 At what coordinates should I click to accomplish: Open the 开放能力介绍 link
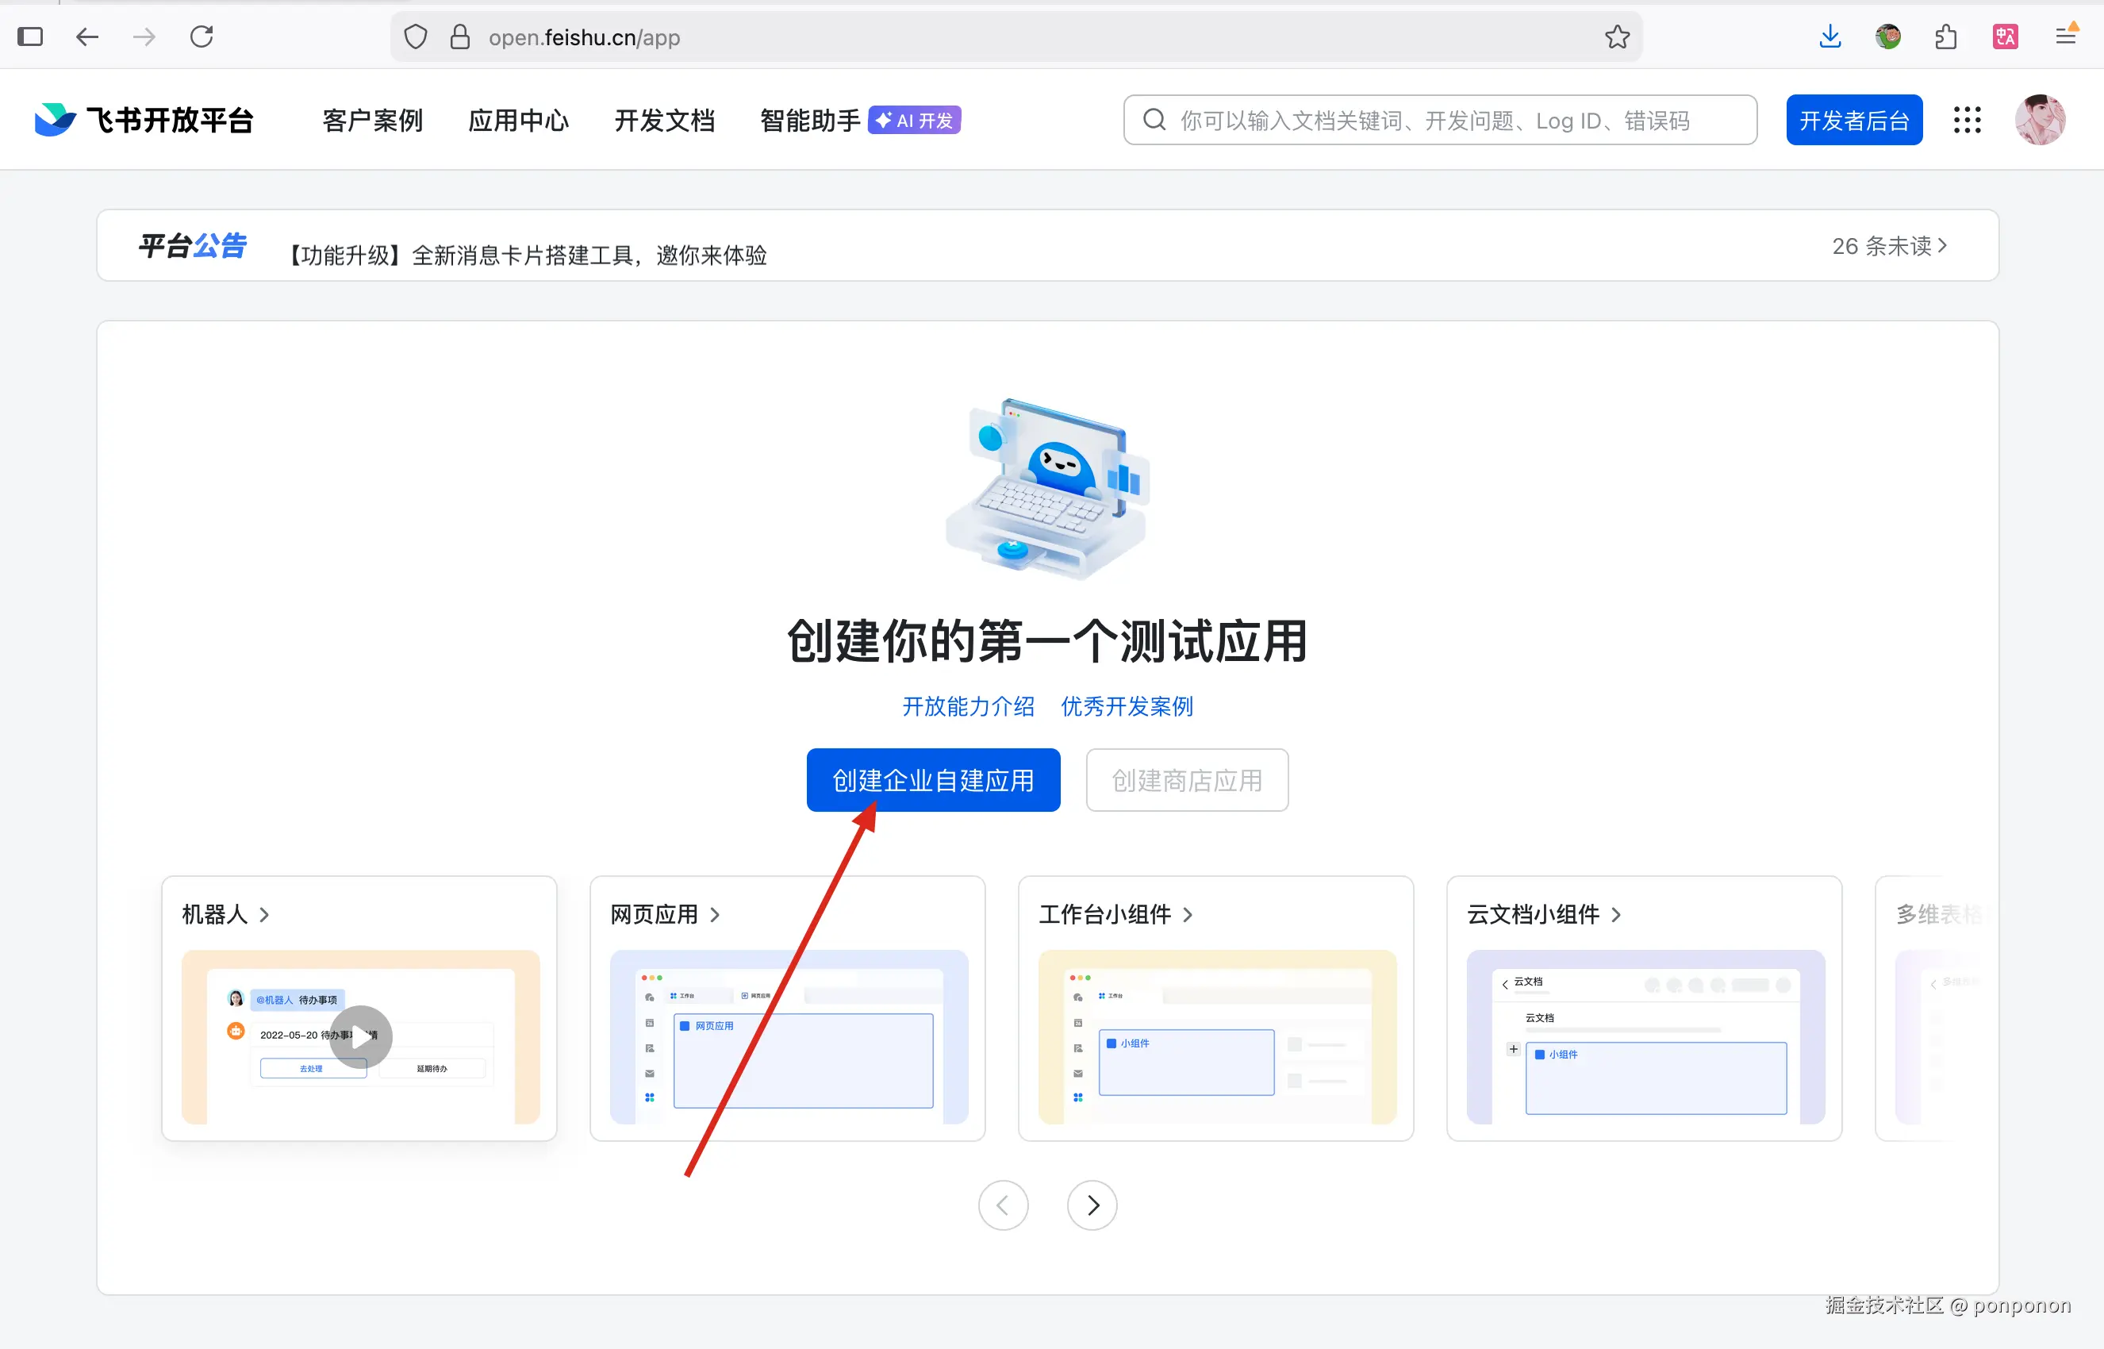click(x=969, y=706)
